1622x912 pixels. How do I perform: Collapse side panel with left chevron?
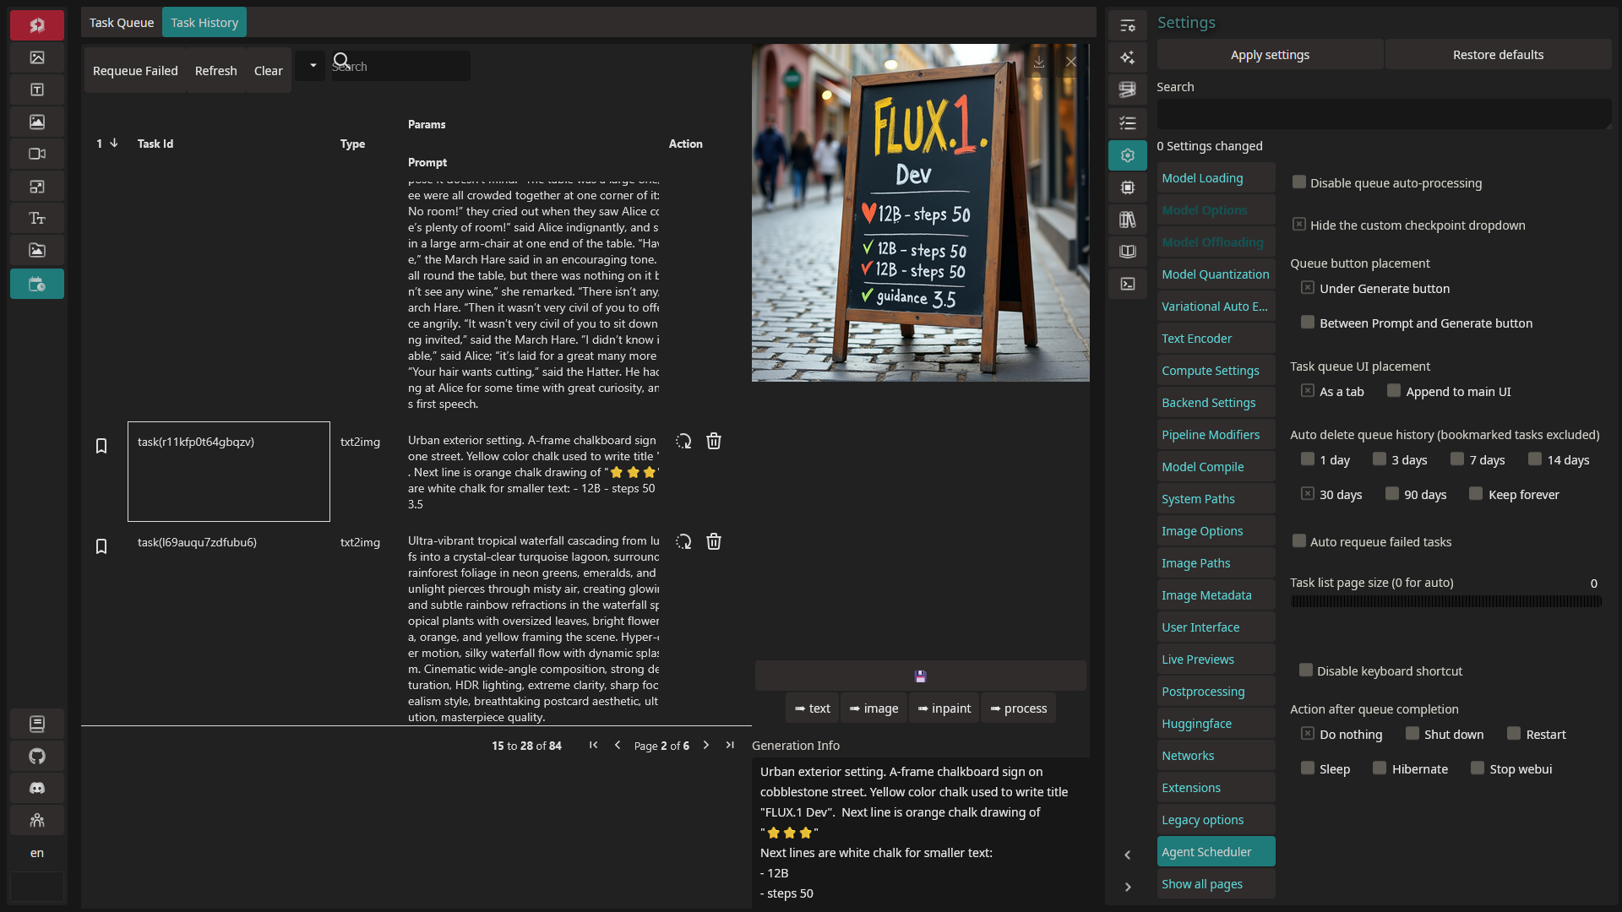point(1128,855)
